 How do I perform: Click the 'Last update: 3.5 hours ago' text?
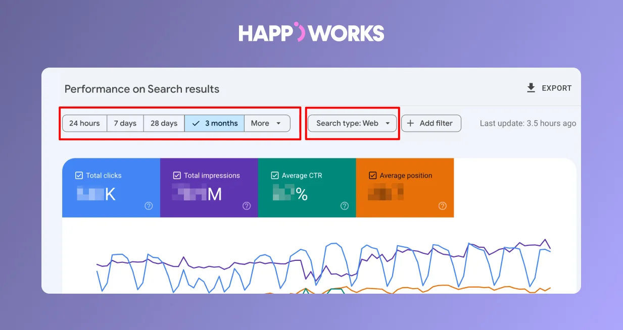(528, 123)
